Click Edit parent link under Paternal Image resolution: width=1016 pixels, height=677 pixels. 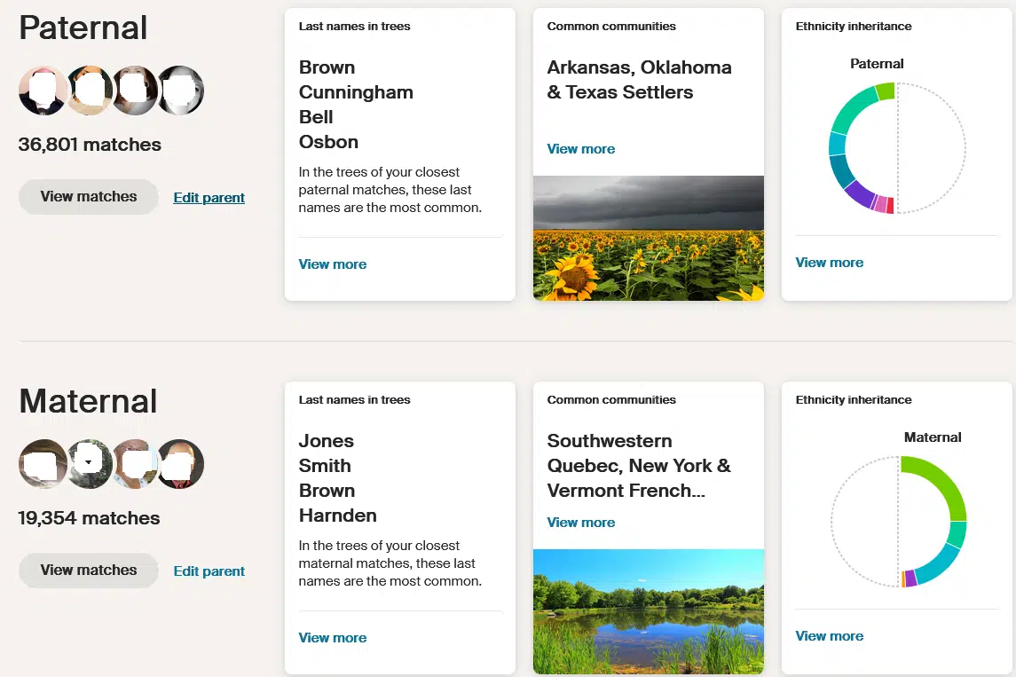click(209, 198)
